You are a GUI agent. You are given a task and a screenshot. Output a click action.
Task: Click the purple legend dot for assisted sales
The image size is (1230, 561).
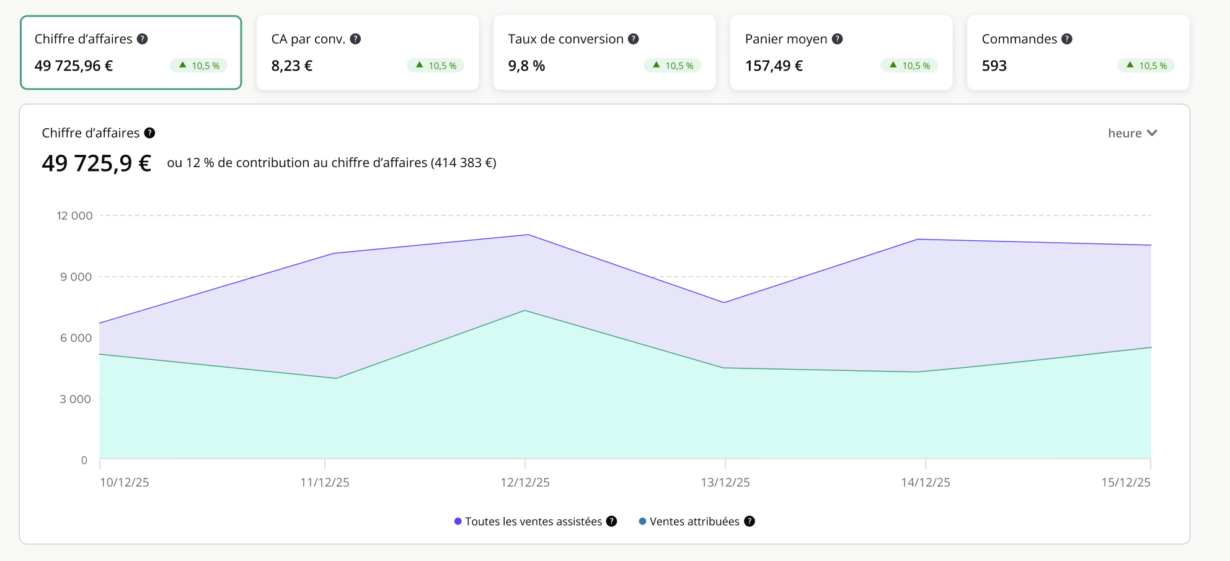pyautogui.click(x=458, y=521)
